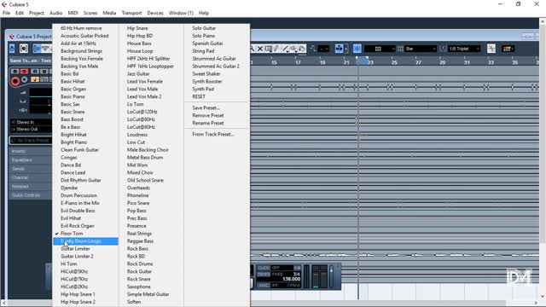Open the Stereo Out output routing dropdown

pyautogui.click(x=31, y=129)
